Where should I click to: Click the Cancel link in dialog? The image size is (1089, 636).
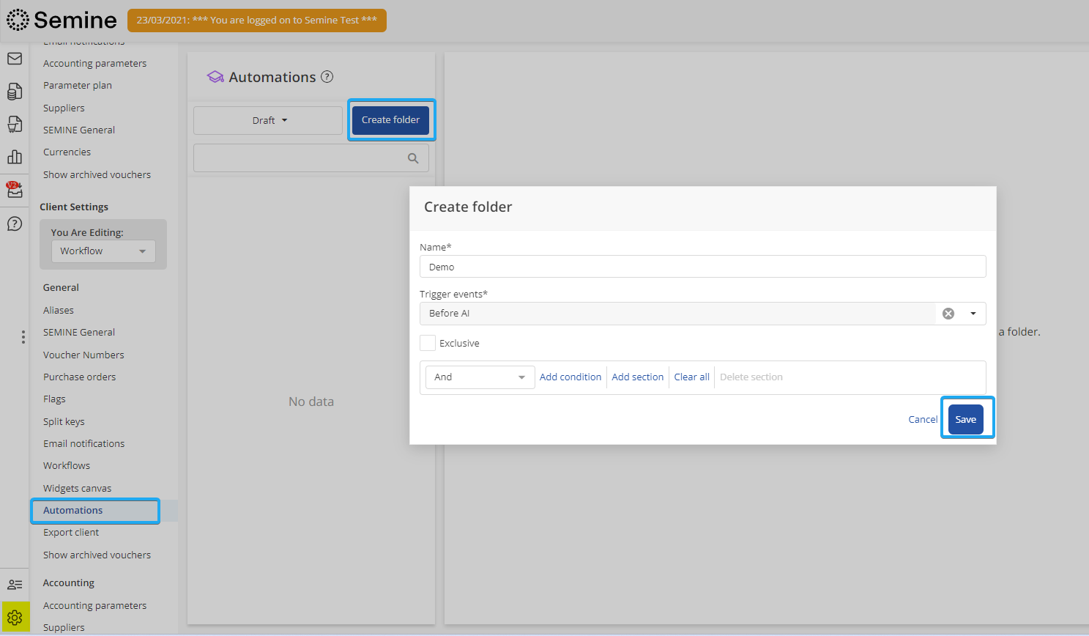pos(922,420)
